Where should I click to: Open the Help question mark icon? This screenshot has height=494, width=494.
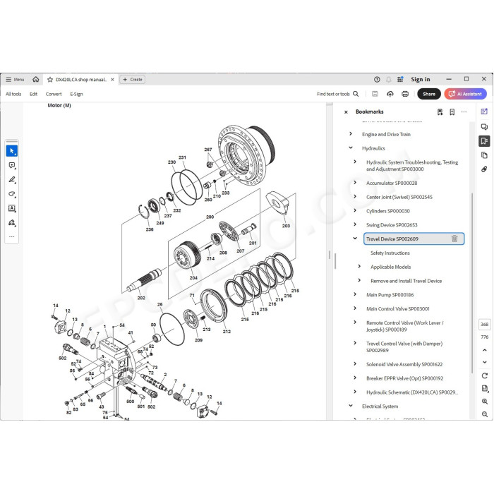[x=377, y=79]
